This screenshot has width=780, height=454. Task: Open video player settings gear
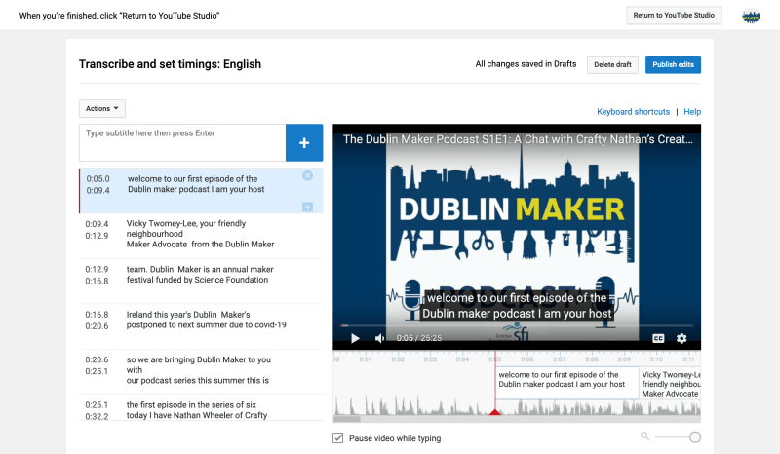[682, 338]
